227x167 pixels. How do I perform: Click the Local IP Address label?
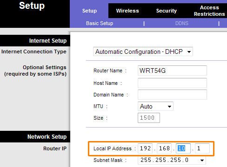pos(113,148)
